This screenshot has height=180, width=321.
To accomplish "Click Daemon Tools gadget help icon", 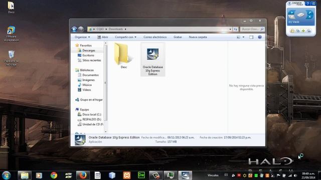I will pos(307,3).
